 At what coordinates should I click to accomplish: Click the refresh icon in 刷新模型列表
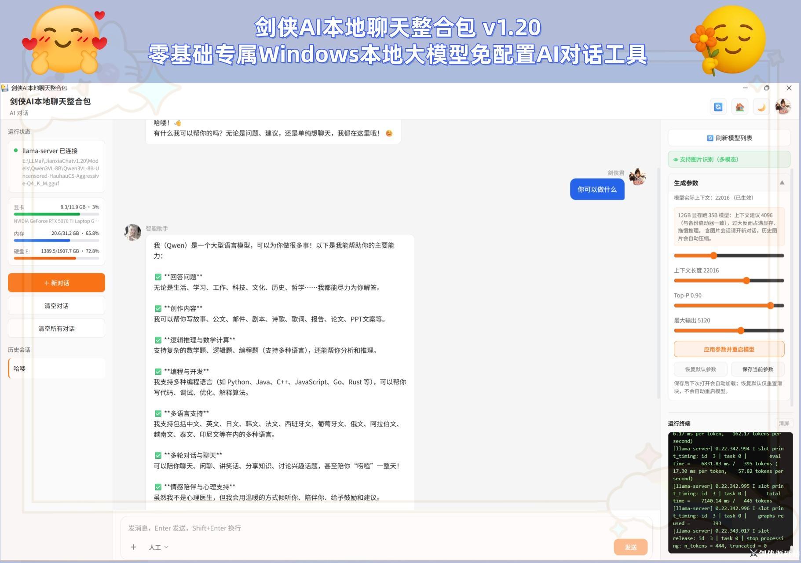click(x=710, y=138)
